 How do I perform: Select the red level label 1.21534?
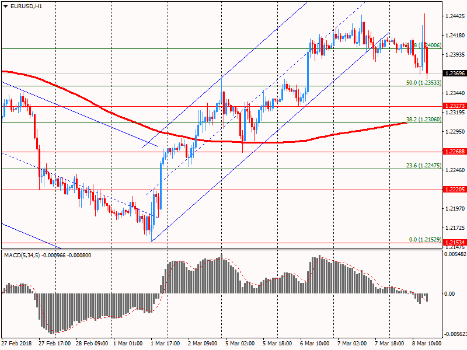455,243
